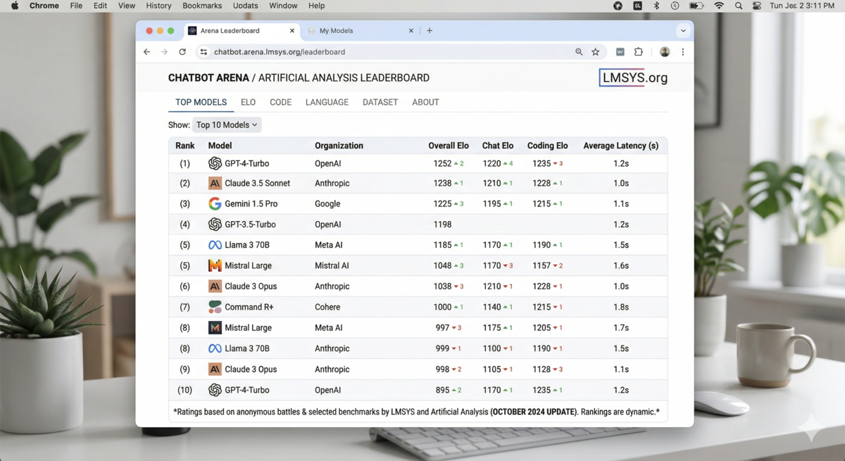
Task: Open the Wi-Fi status icon in menu bar
Action: click(718, 6)
